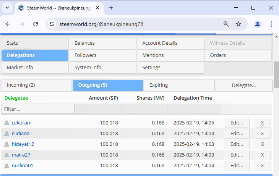
Task: Expand the tab search dropdown arrow
Action: pyautogui.click(x=7, y=8)
